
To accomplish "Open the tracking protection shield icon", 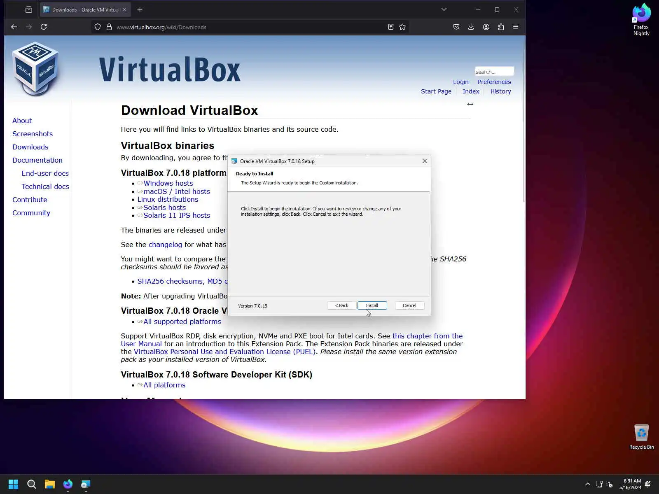I will (x=98, y=27).
